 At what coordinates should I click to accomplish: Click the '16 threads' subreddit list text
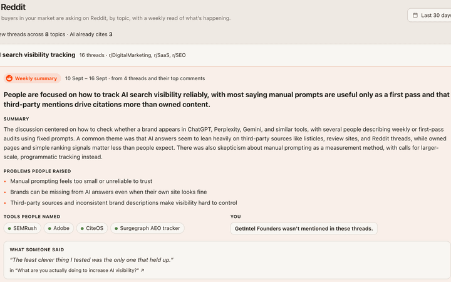[x=133, y=55]
